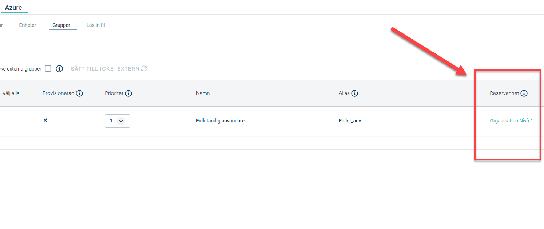
Task: Open the Läs in fil tab
Action: point(96,25)
